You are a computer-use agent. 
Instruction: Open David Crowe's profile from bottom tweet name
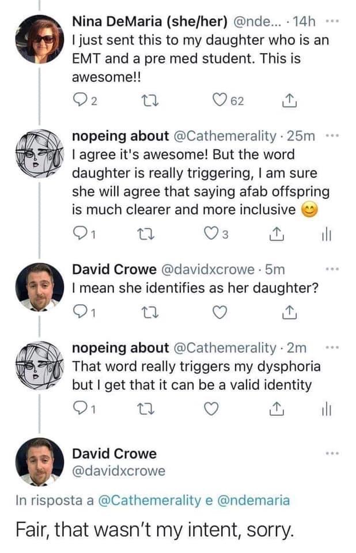(113, 453)
